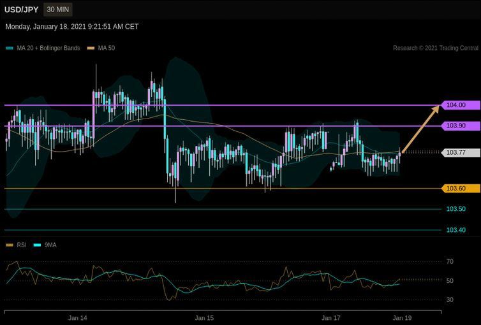Click the RSI 50 axis label
The image size is (481, 325).
point(450,281)
